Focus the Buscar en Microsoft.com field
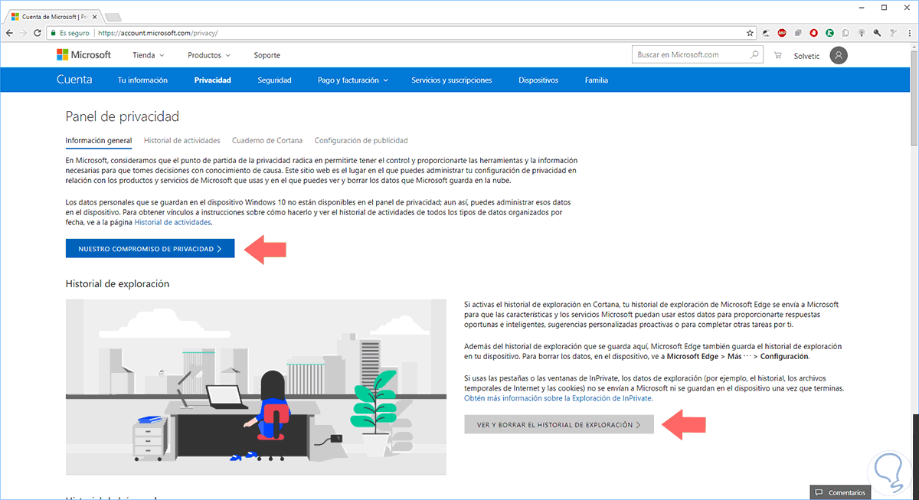This screenshot has height=500, width=919. tap(689, 55)
